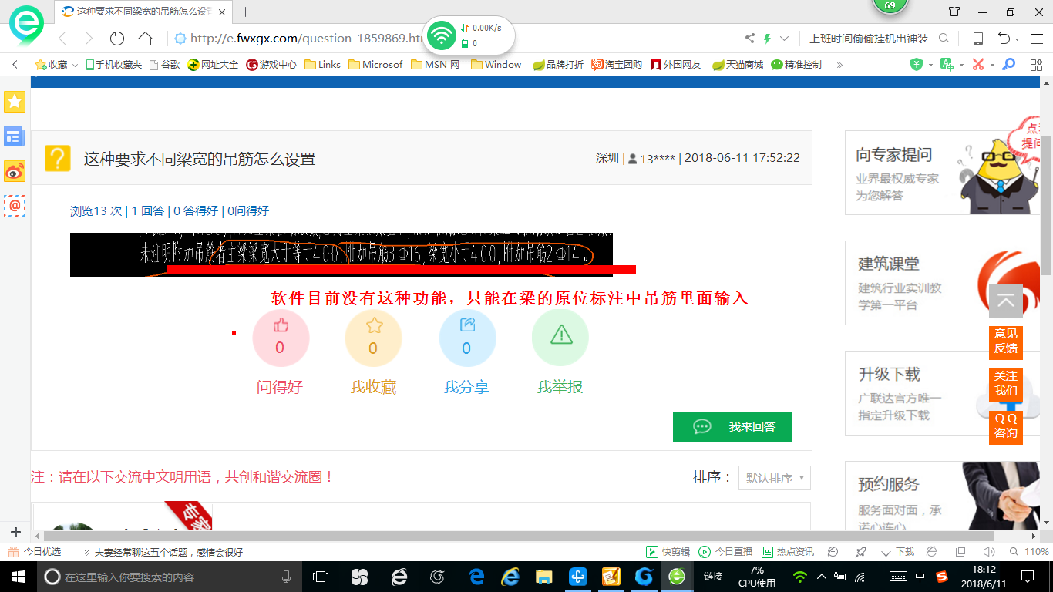This screenshot has width=1053, height=592.
Task: Open sidebar favorites star icon
Action: 15,102
